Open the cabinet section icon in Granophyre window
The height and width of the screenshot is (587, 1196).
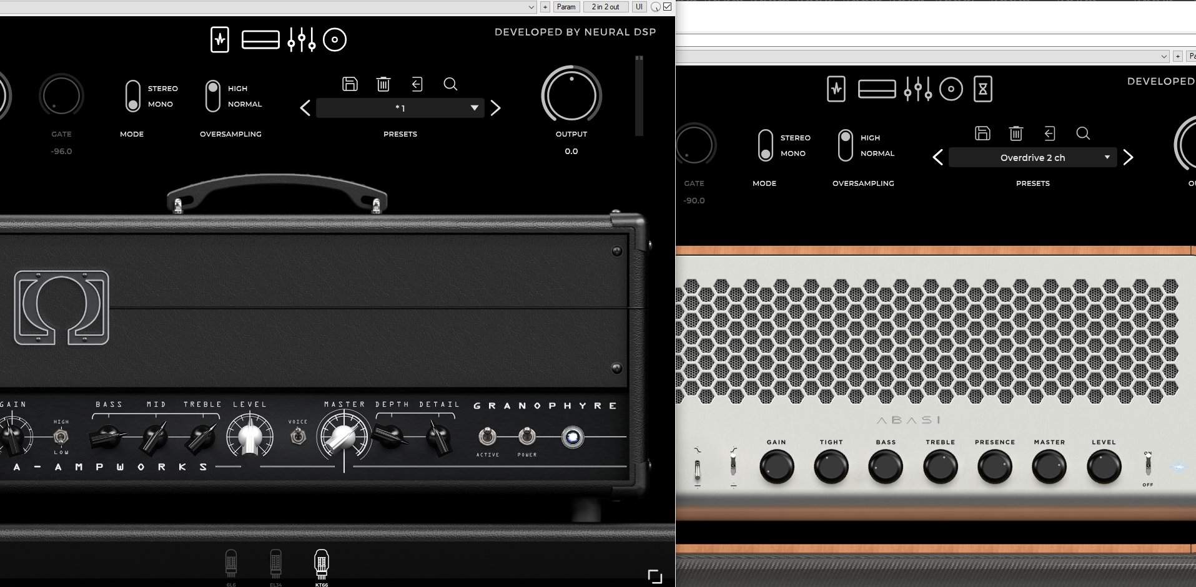click(x=260, y=40)
